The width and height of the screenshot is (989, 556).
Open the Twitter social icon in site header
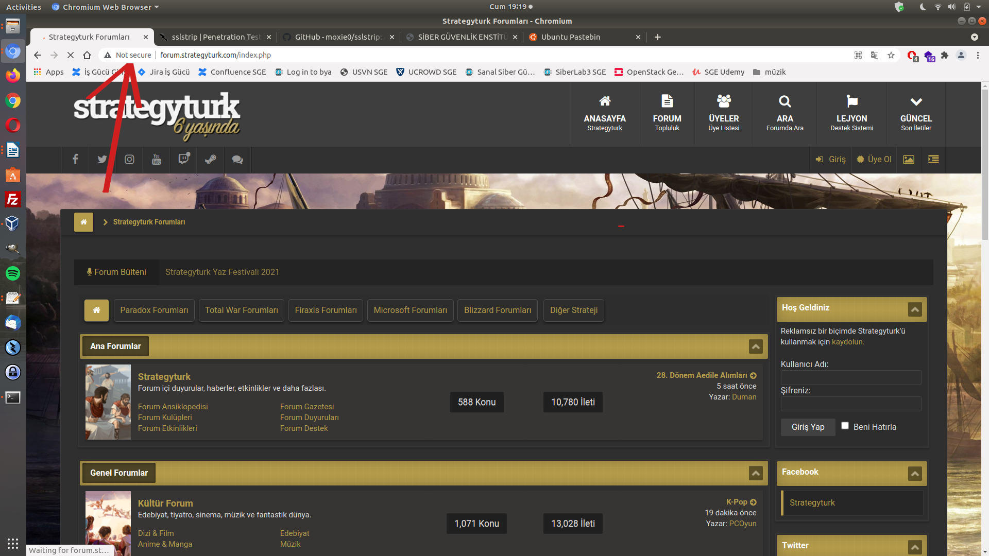(102, 160)
